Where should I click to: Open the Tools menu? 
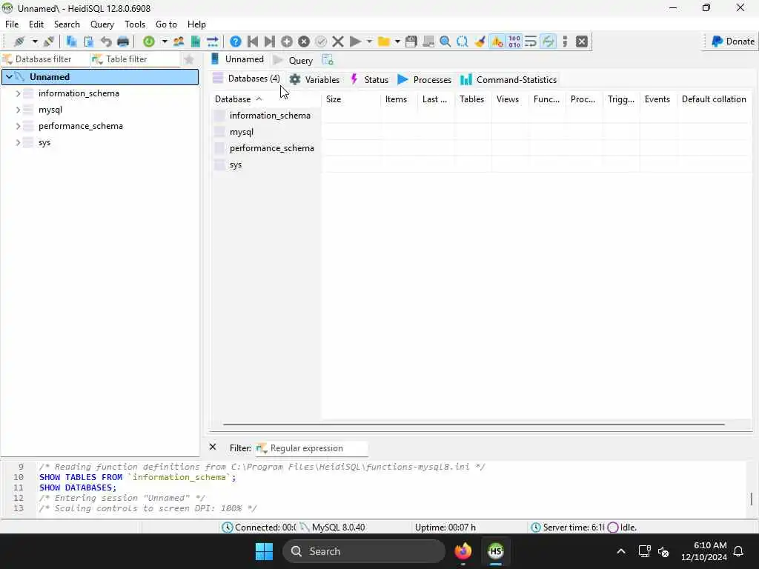point(135,24)
